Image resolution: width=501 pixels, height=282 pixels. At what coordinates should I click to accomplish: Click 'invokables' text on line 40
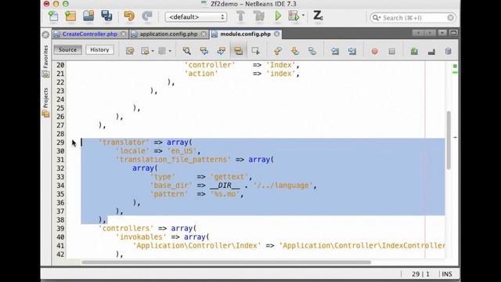141,237
